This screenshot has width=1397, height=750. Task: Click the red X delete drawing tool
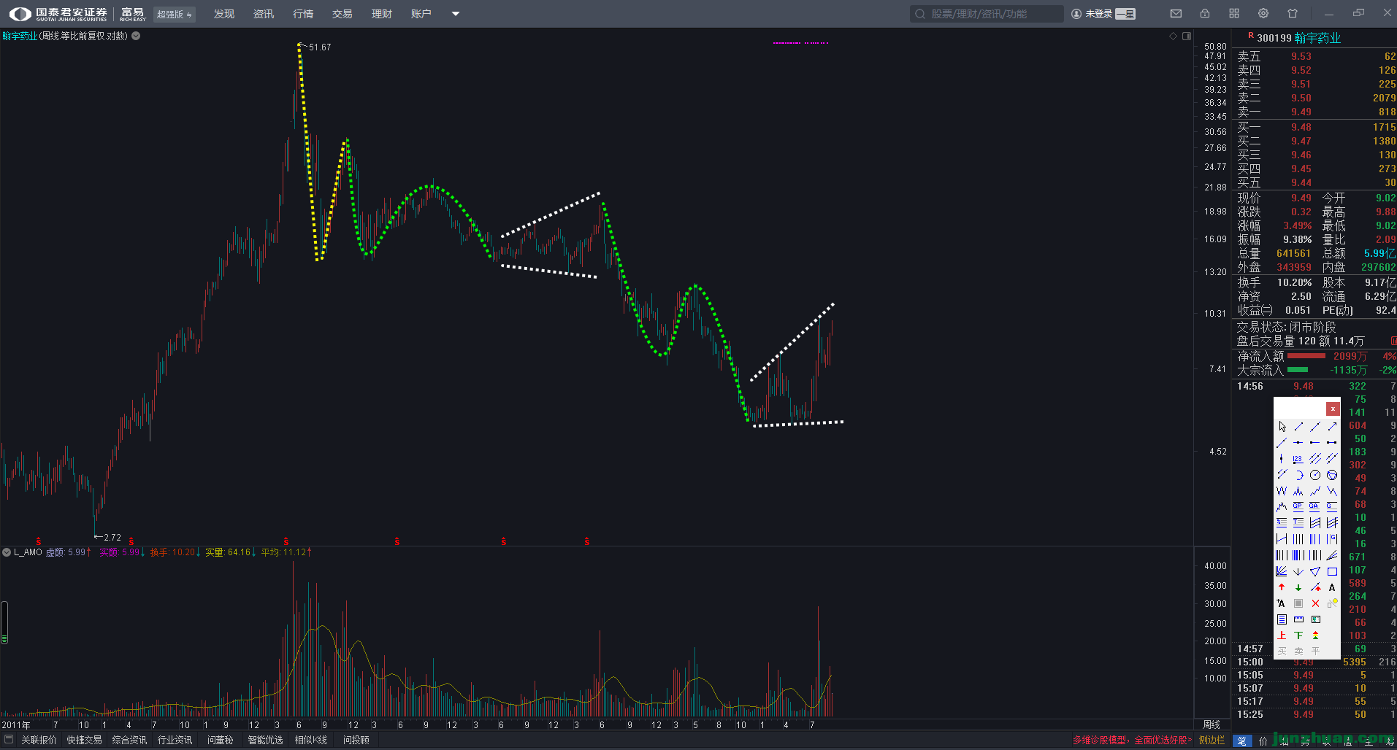pos(1315,603)
